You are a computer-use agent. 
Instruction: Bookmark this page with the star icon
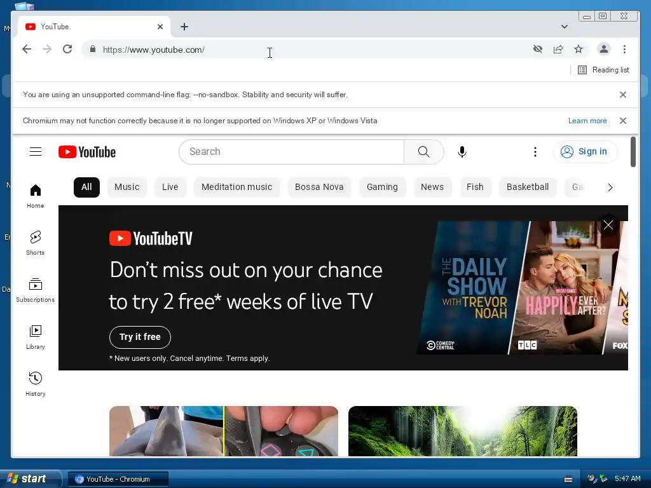coord(579,50)
